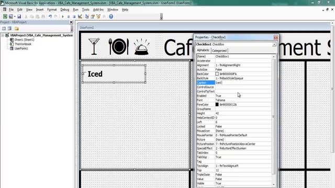Select the AutoSize property row
This screenshot has width=335, height=188.
234,69
